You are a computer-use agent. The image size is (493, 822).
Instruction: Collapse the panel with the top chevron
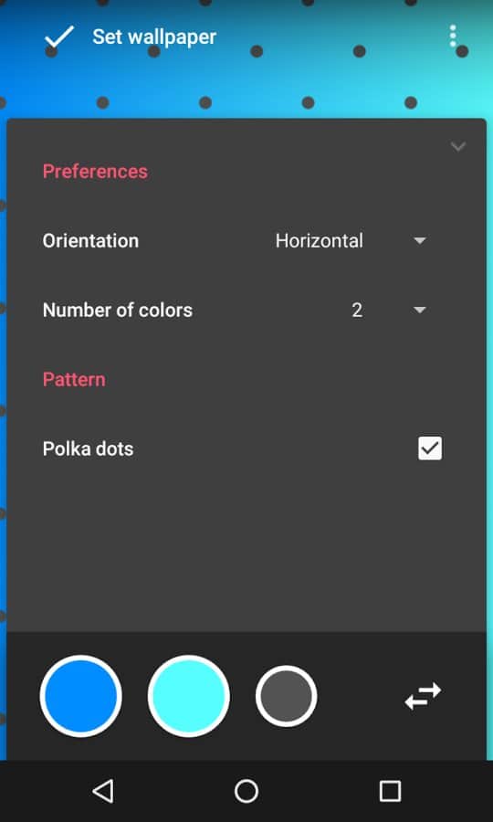[x=458, y=147]
